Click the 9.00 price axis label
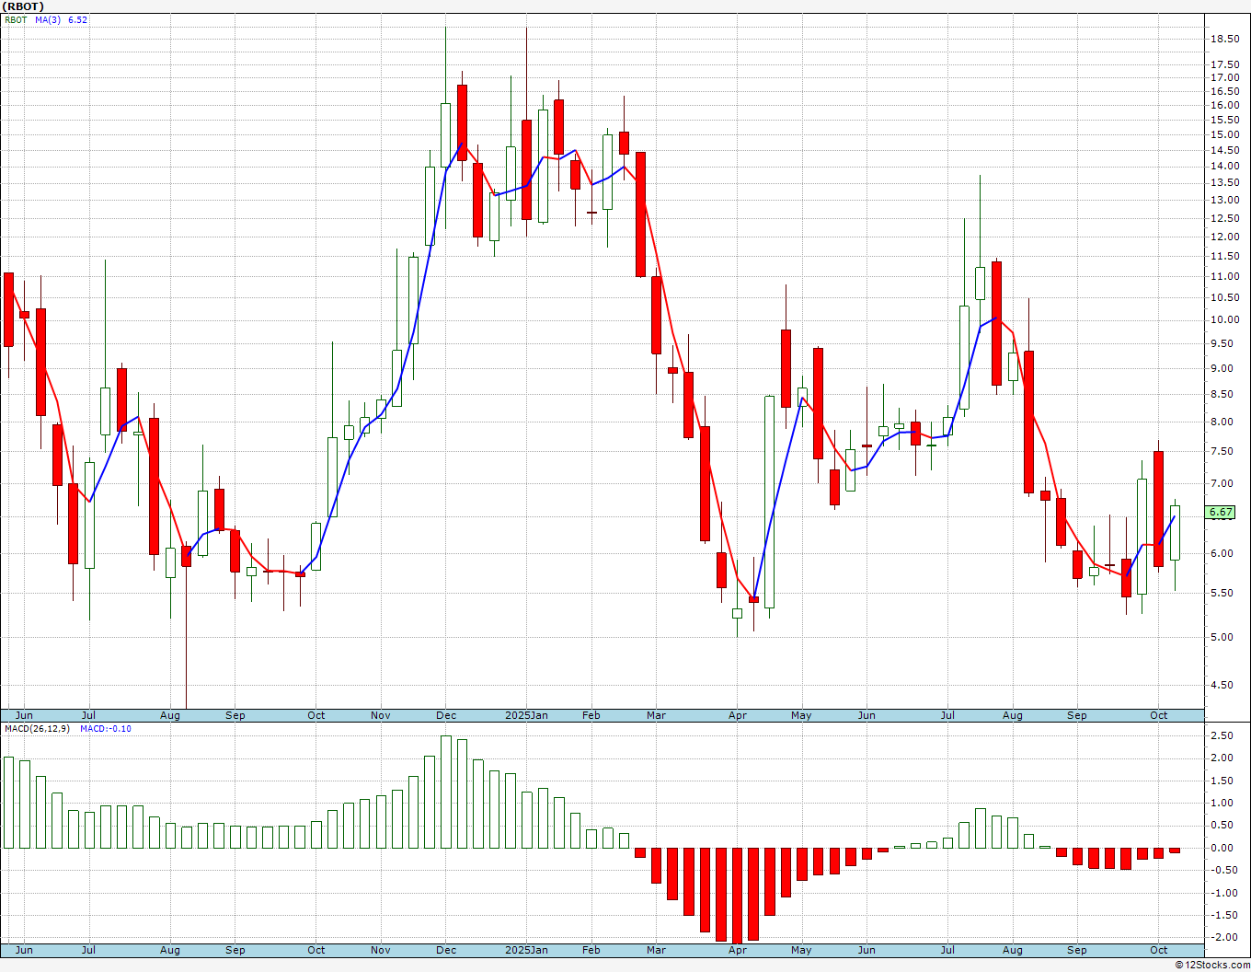This screenshot has width=1251, height=972. 1223,368
